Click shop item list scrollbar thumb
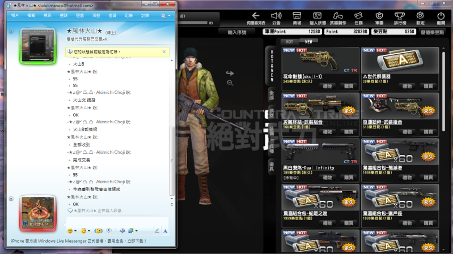 (x=443, y=92)
